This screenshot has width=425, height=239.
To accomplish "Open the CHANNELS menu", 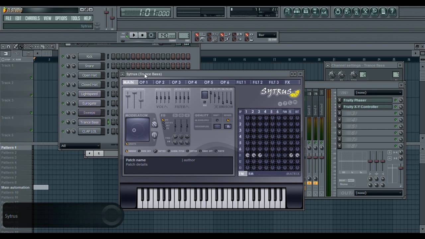I will pyautogui.click(x=32, y=19).
